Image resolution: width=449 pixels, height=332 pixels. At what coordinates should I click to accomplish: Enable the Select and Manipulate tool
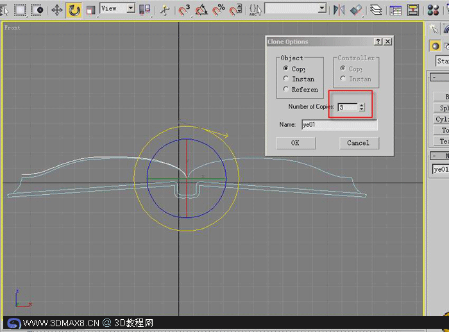pyautogui.click(x=165, y=10)
